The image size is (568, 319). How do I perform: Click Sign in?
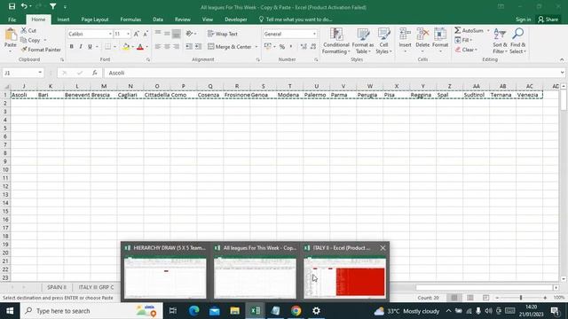coord(523,19)
